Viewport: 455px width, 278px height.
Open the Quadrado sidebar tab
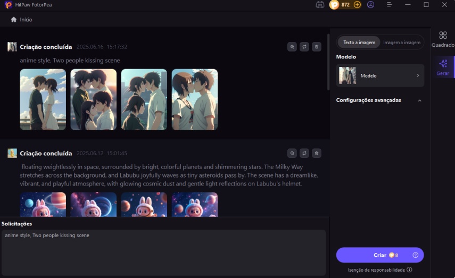tap(443, 39)
